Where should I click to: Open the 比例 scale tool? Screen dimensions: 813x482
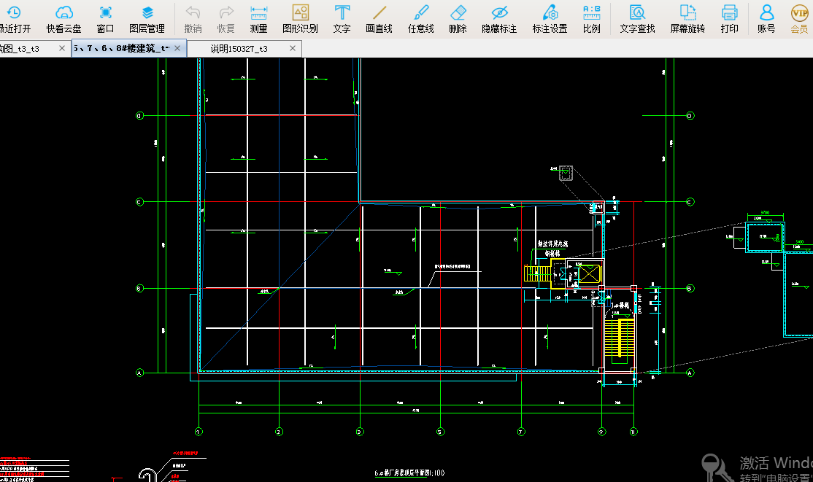click(591, 19)
